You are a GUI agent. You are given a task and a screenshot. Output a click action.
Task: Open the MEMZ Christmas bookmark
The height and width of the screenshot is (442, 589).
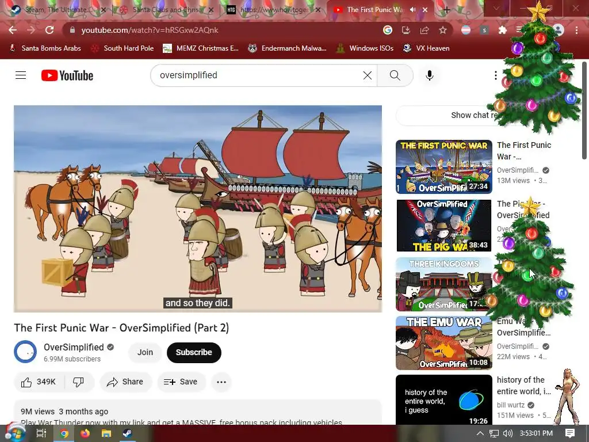tap(201, 48)
